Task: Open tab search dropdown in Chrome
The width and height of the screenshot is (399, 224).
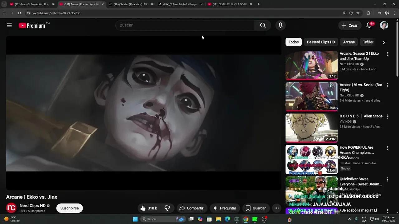Action: 4,4
